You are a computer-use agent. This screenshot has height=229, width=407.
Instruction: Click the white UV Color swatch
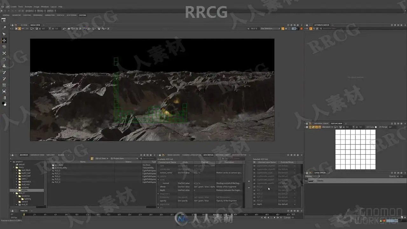(x=376, y=127)
